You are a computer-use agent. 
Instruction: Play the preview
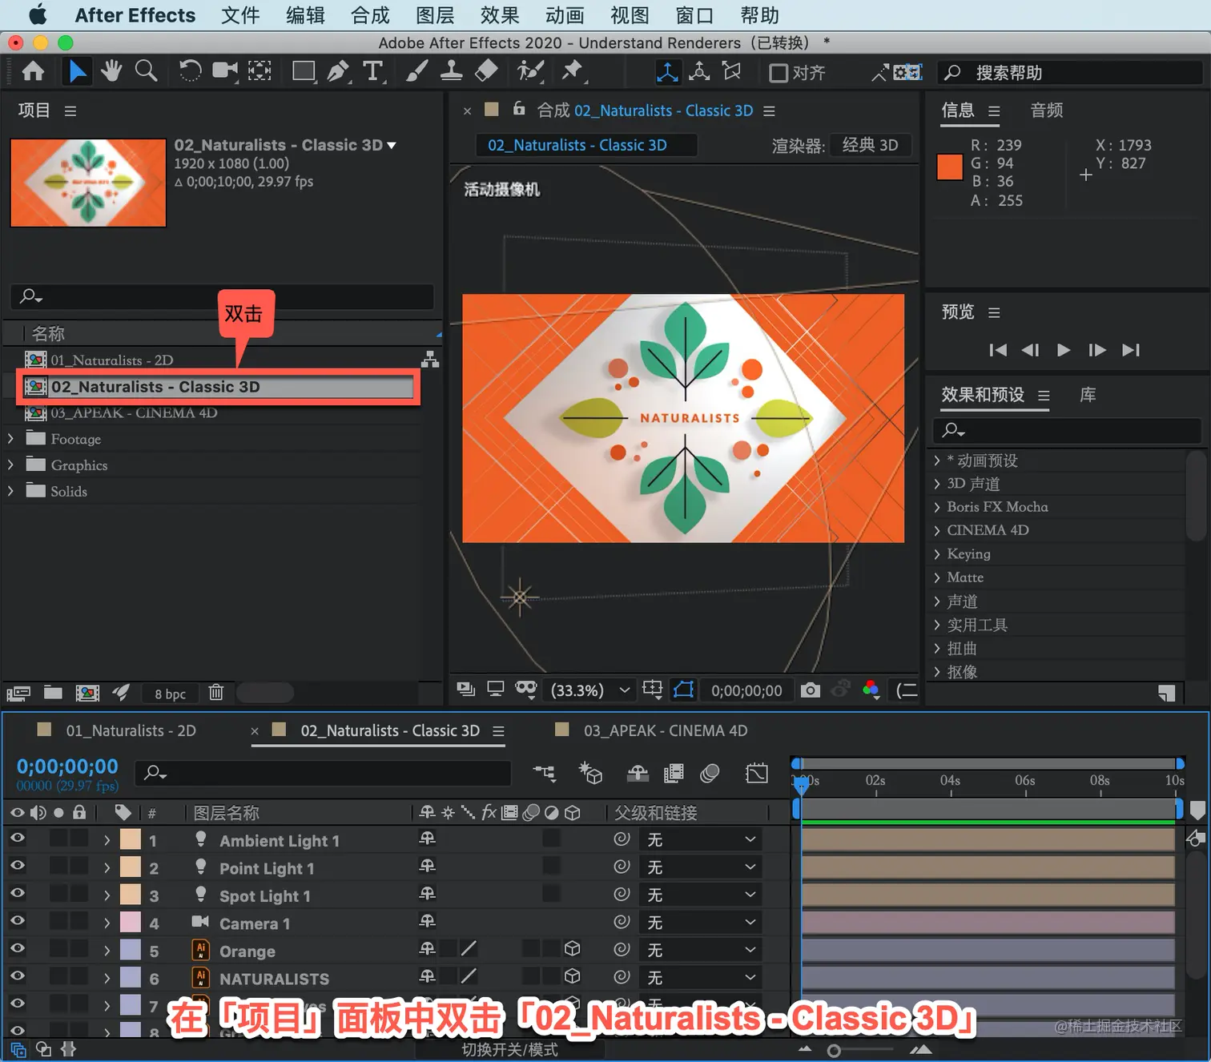coord(1064,350)
